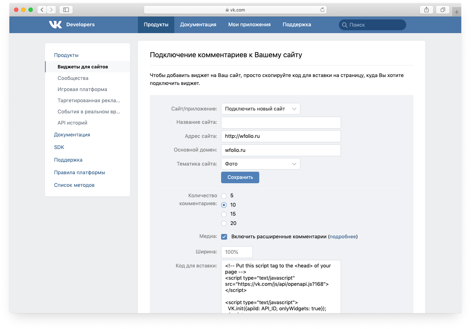The image size is (471, 329).
Task: Go forward with Safari forward arrow
Action: coord(51,10)
